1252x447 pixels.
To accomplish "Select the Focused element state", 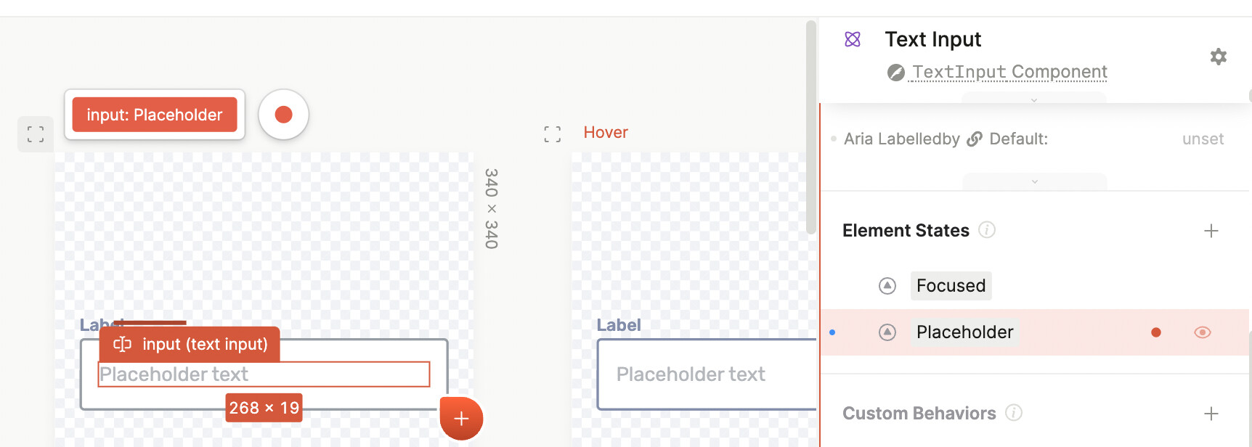I will [x=950, y=286].
